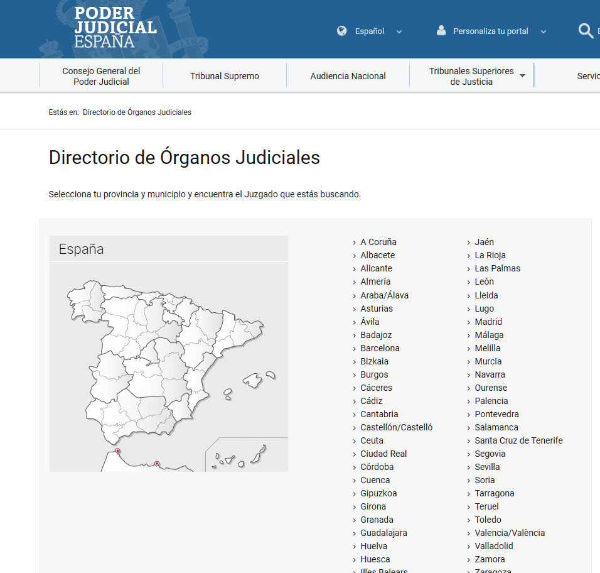This screenshot has height=573, width=600.
Task: Select the Sevilla province link
Action: pos(487,467)
